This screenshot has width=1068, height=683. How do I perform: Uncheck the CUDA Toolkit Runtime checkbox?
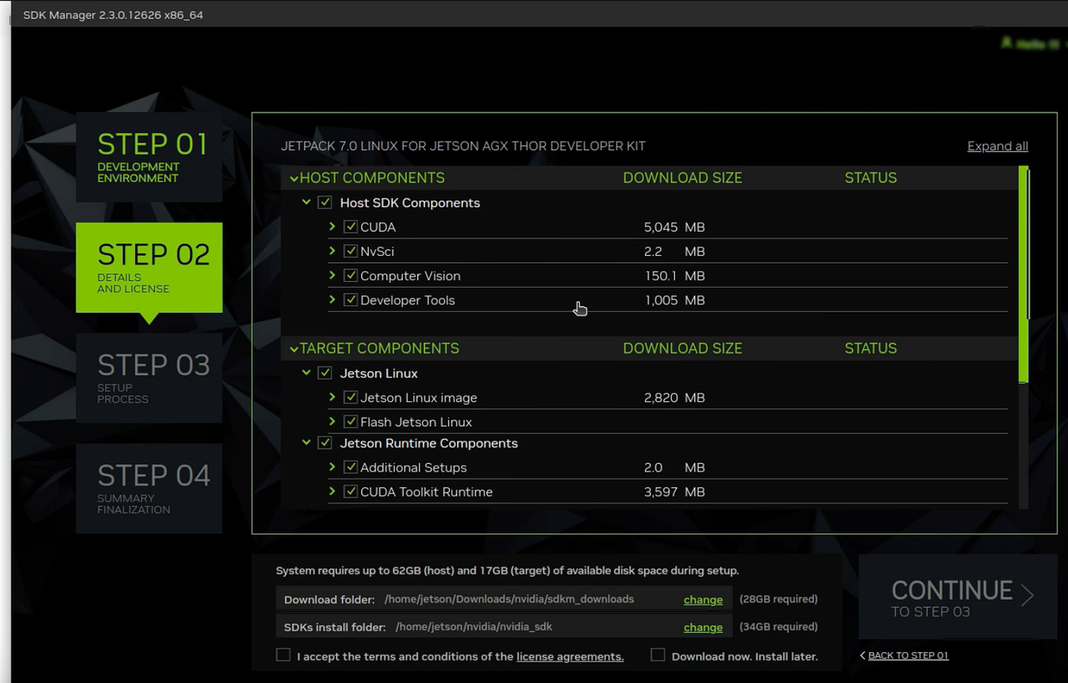(x=350, y=491)
